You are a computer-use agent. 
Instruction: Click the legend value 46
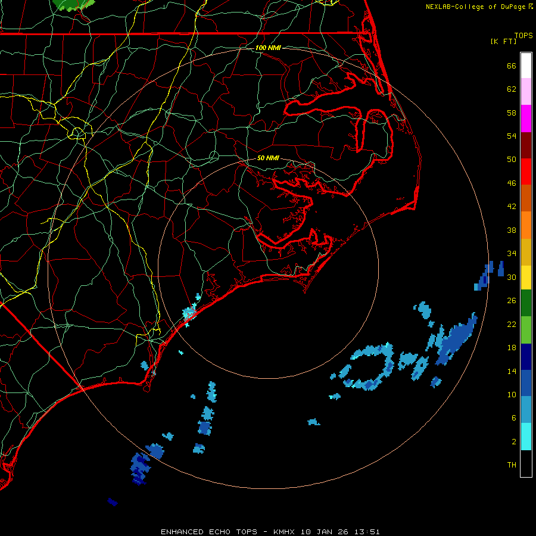coord(512,183)
